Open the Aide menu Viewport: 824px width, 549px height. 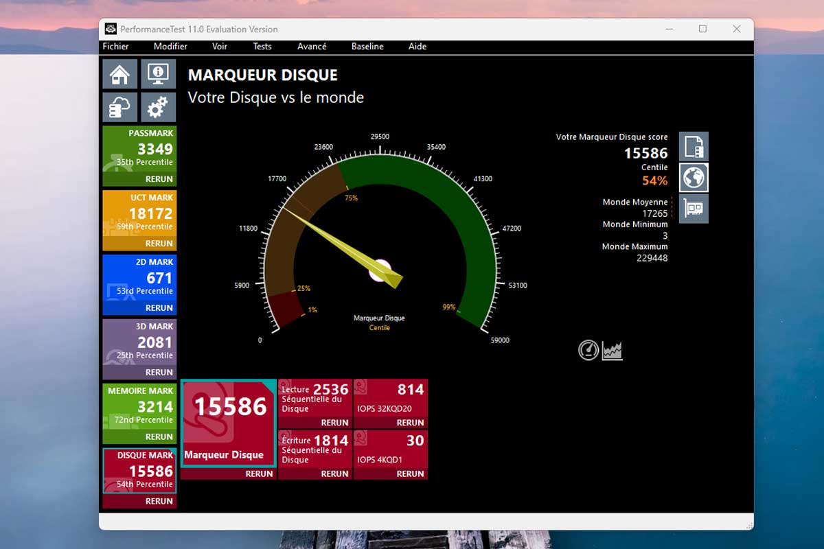417,47
